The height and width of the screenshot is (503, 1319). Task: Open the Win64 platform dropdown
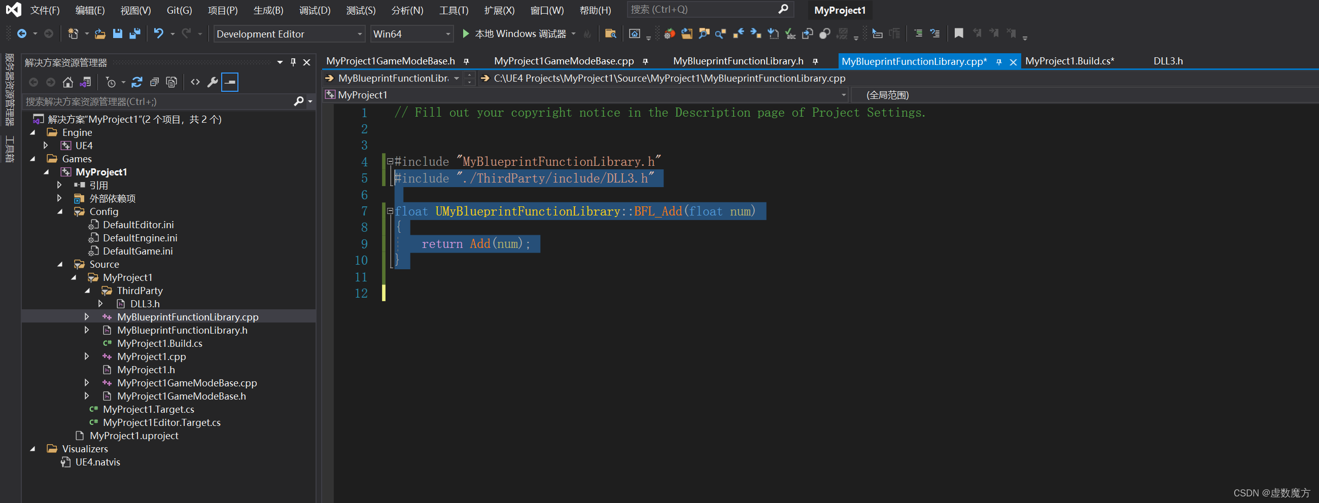click(x=412, y=34)
